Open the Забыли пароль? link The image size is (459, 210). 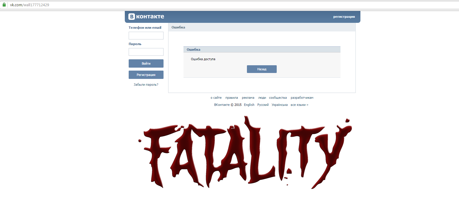click(146, 85)
